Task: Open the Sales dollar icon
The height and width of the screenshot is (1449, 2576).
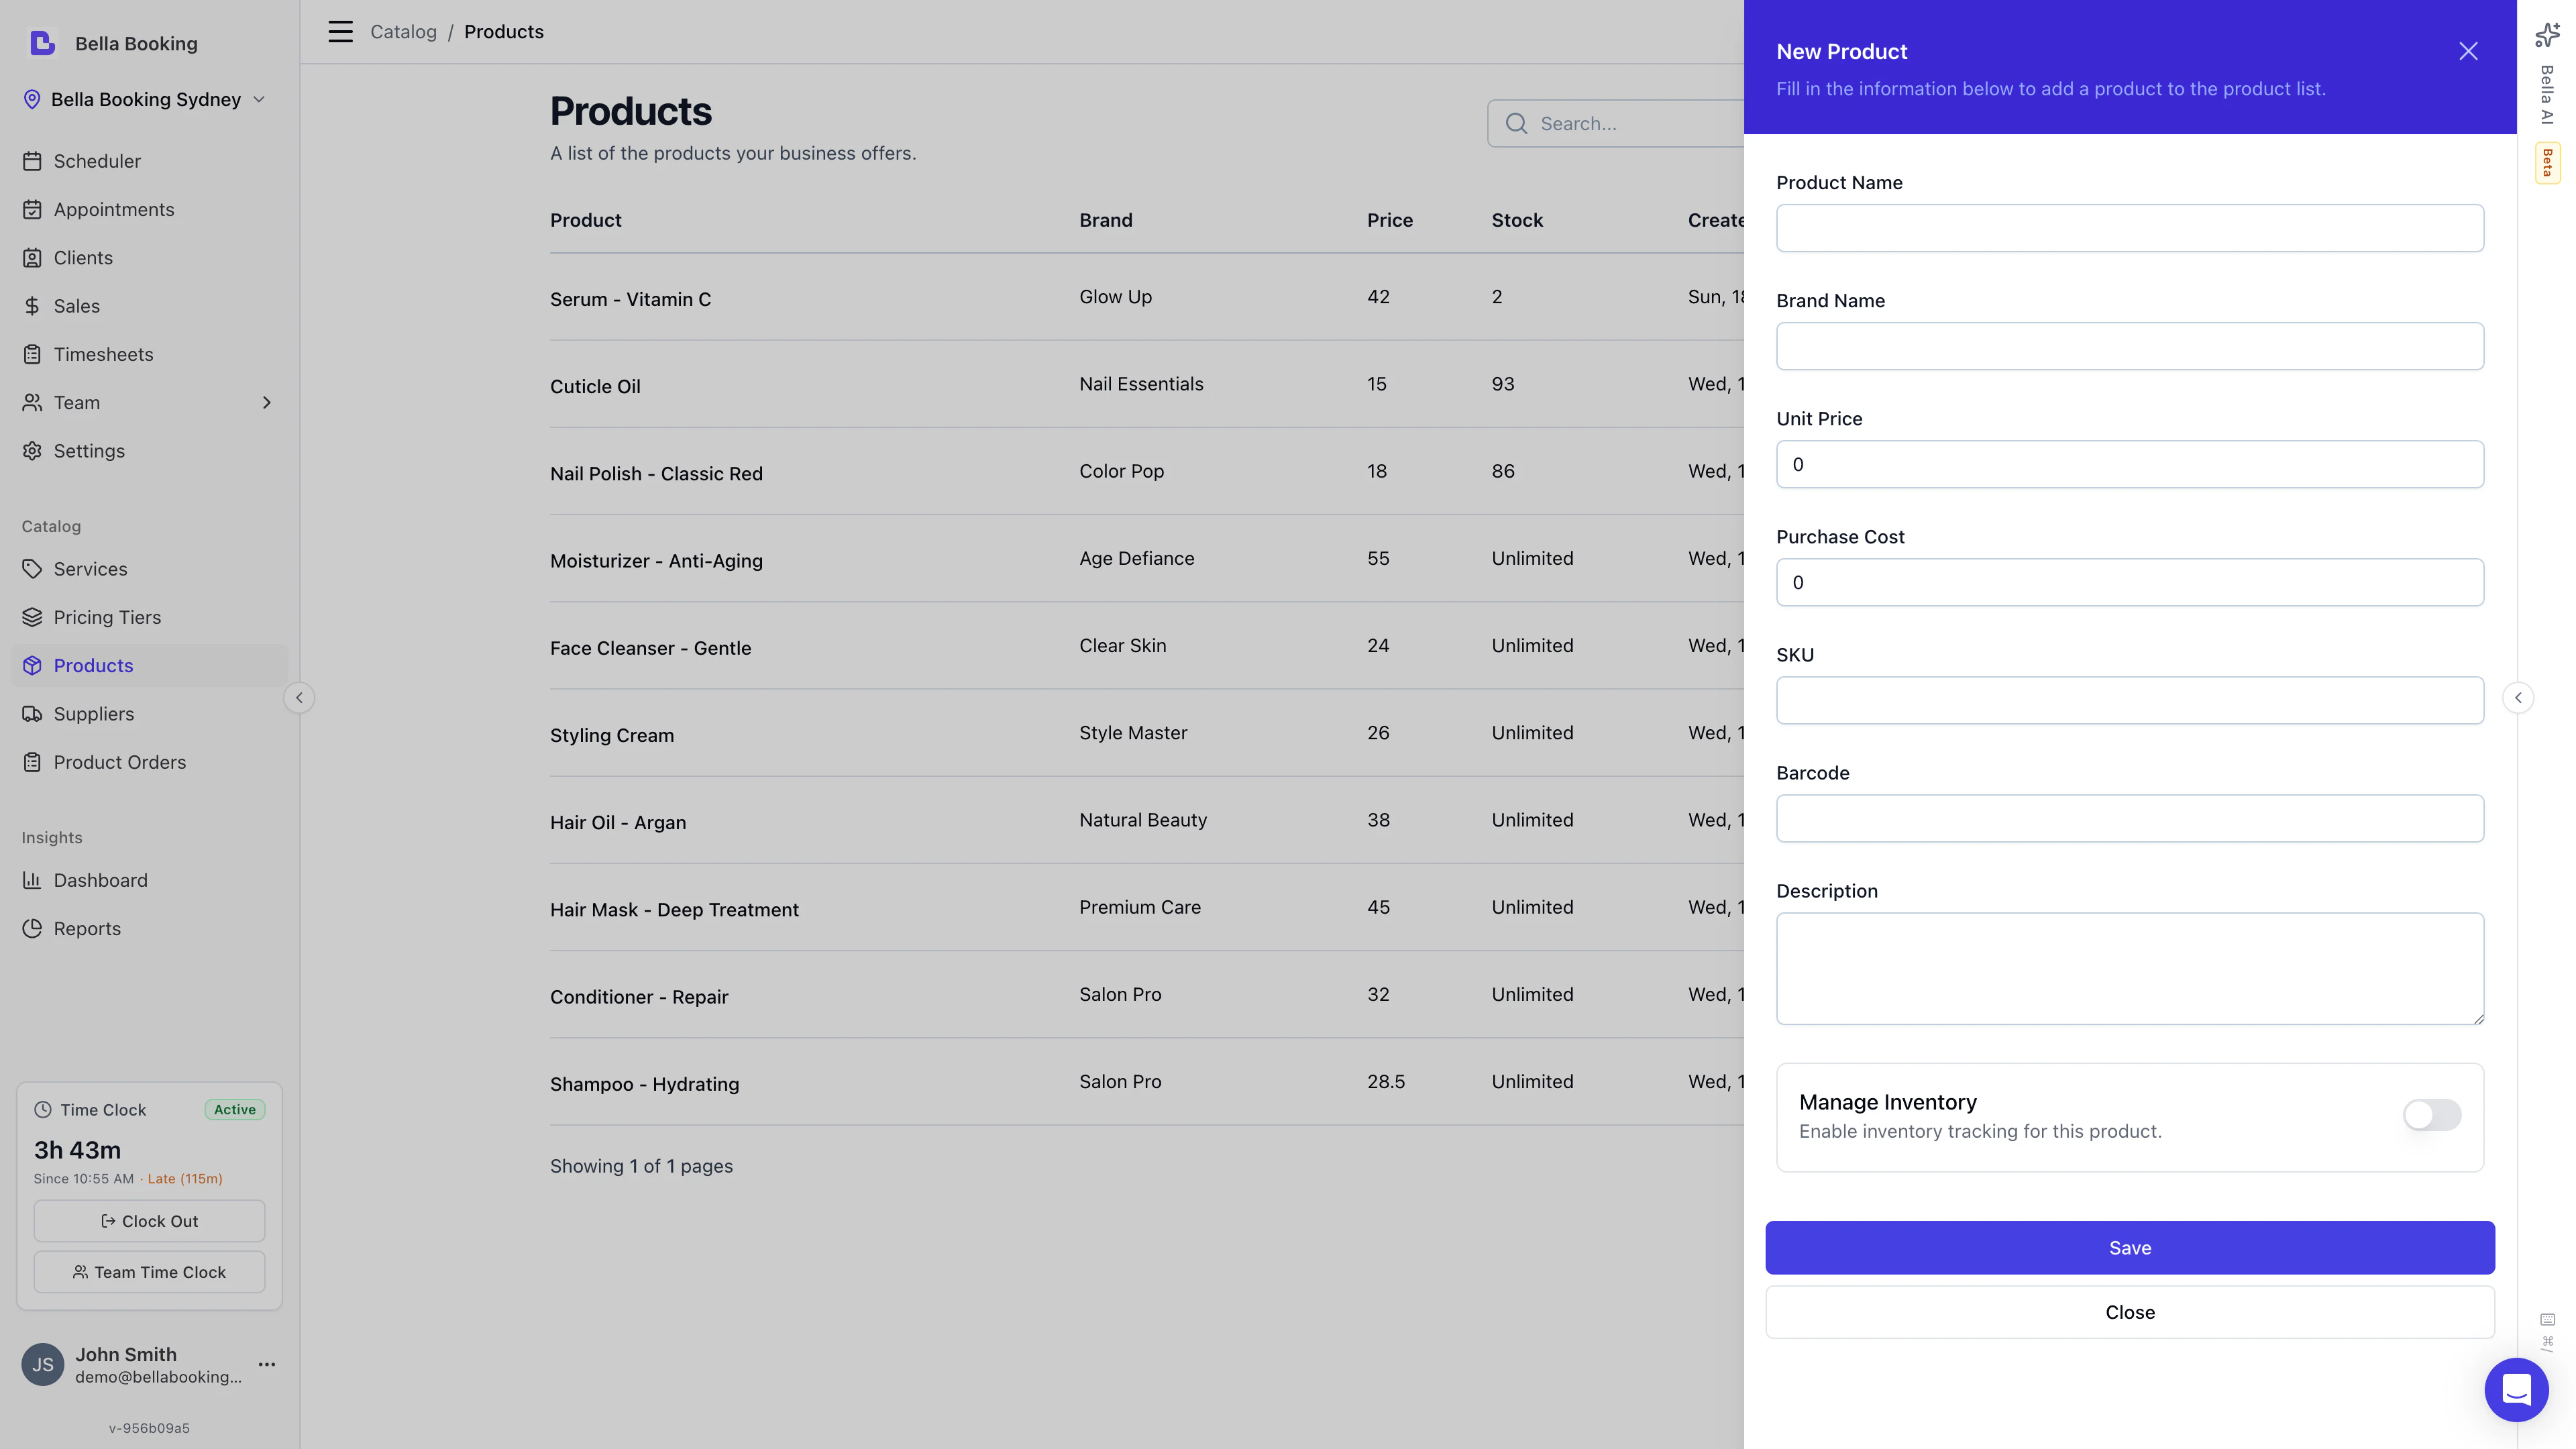Action: click(x=33, y=305)
